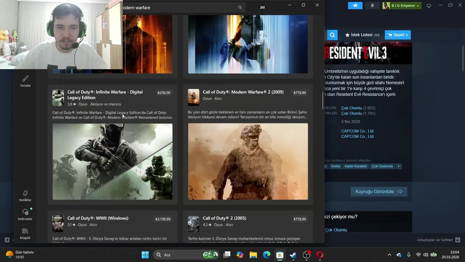Open Modern Warfare 2 large cover artwork
Image resolution: width=465 pixels, height=262 pixels.
click(248, 162)
